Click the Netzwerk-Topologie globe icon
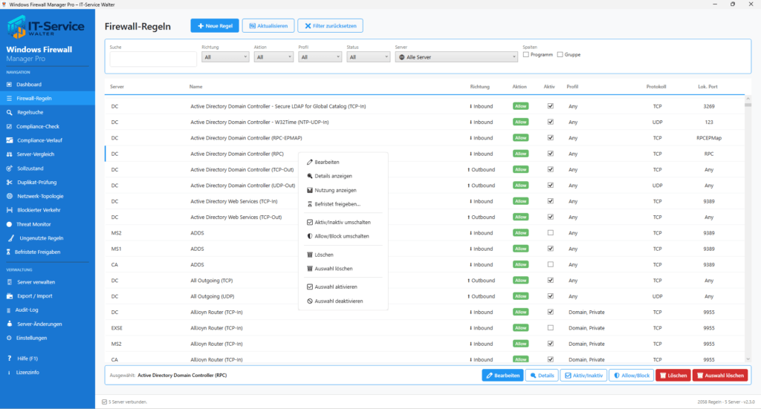Screen dimensions: 761x409 (9, 196)
